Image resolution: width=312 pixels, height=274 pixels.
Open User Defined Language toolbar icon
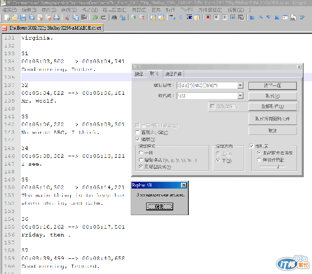pos(197,18)
